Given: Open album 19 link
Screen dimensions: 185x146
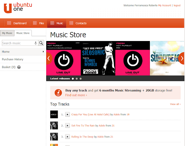Looking at the screenshot, I should 128,115.
